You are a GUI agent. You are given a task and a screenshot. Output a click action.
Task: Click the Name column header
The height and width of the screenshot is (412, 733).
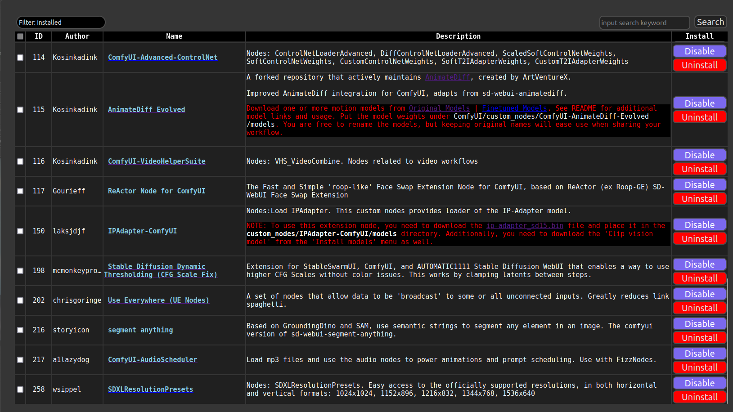pos(174,36)
